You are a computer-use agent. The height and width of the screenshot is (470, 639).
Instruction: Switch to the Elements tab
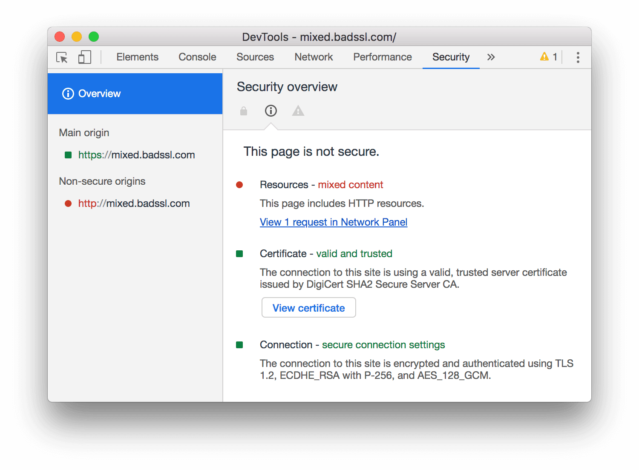137,57
